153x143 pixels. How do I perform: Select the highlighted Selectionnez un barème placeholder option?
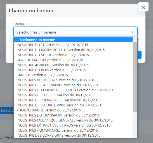pyautogui.click(x=73, y=40)
